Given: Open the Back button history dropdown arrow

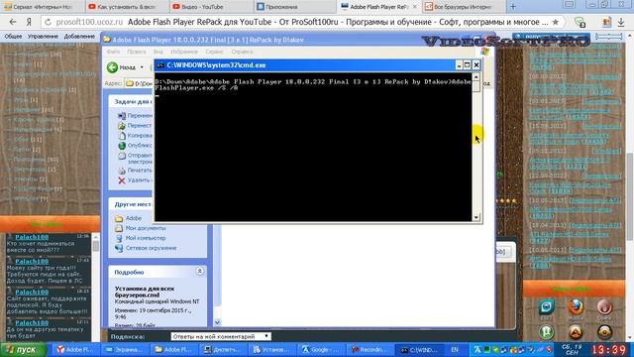Looking at the screenshot, I should click(142, 67).
